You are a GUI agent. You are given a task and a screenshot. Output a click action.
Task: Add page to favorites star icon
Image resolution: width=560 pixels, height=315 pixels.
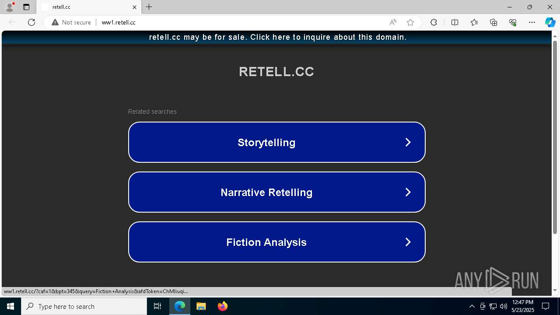[410, 22]
